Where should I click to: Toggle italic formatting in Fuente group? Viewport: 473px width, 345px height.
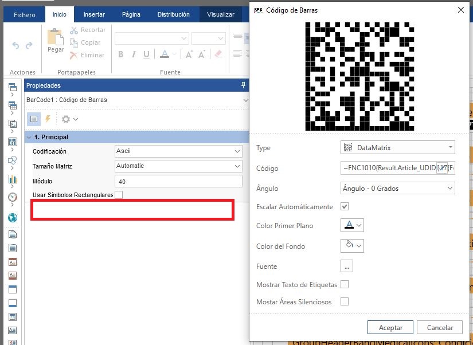(134, 54)
